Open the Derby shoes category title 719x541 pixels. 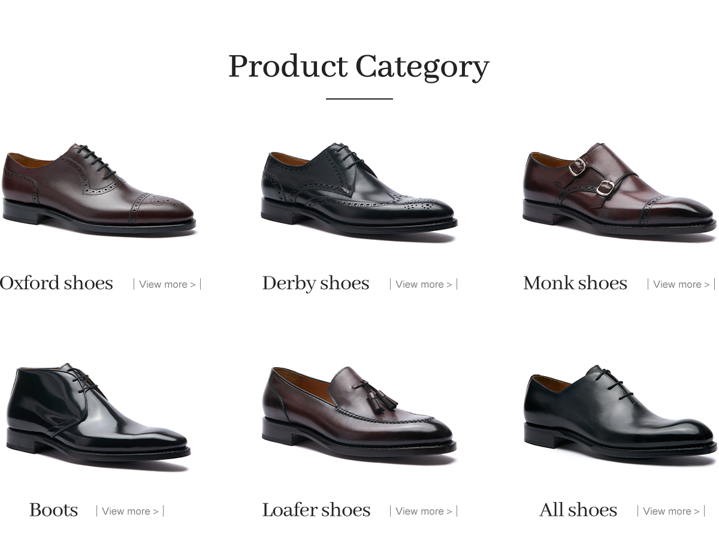316,283
